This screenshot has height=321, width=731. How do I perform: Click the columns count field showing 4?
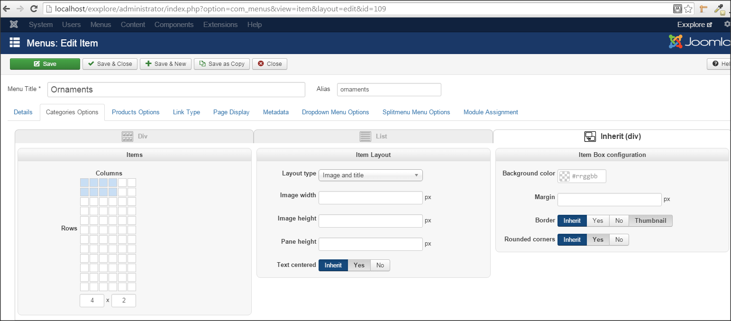(92, 301)
